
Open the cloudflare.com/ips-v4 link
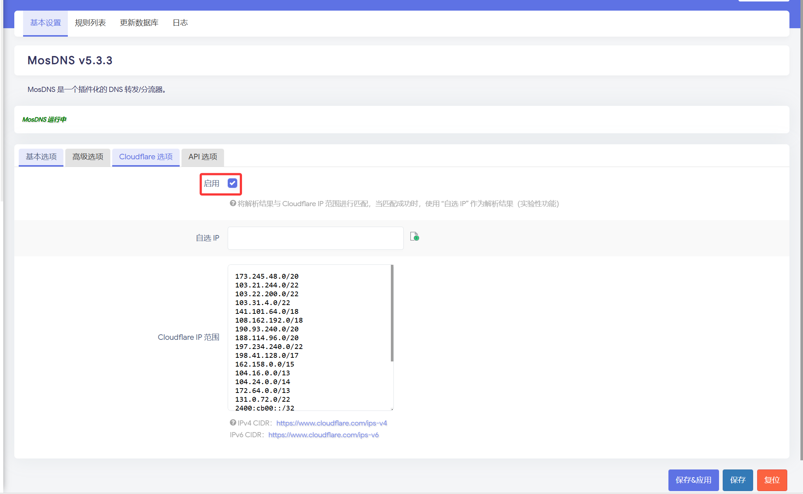pyautogui.click(x=331, y=423)
